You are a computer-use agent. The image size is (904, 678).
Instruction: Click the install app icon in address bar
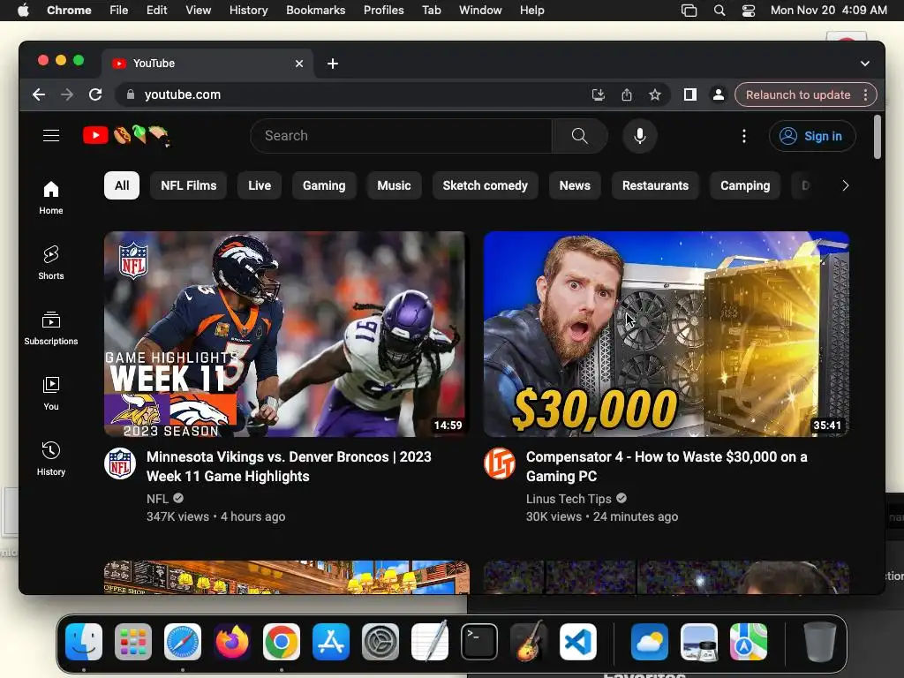pos(599,94)
